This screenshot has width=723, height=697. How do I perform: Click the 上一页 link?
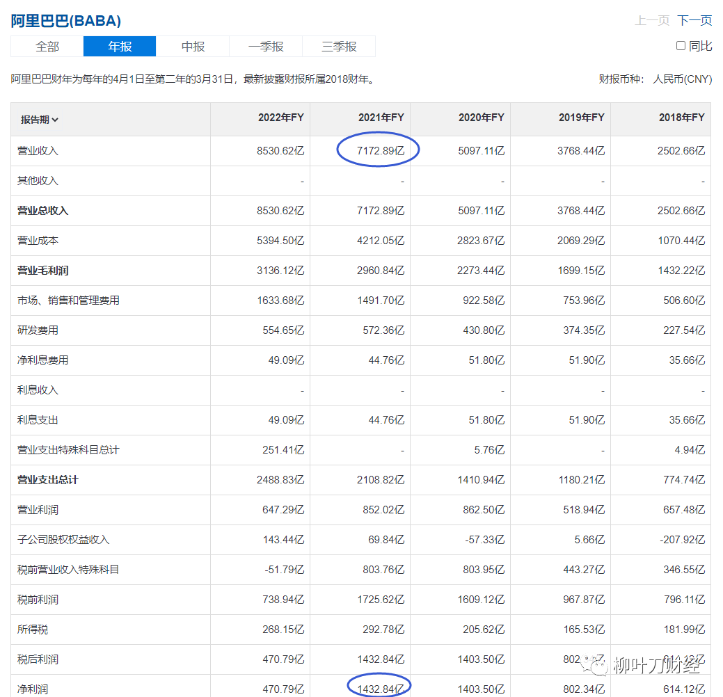(x=652, y=20)
